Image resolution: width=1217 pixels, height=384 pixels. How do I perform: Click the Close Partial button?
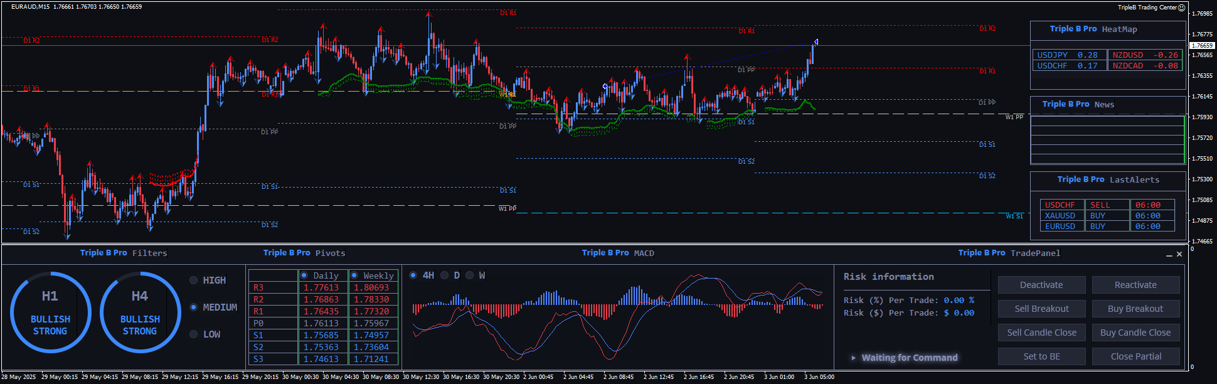tap(1135, 356)
